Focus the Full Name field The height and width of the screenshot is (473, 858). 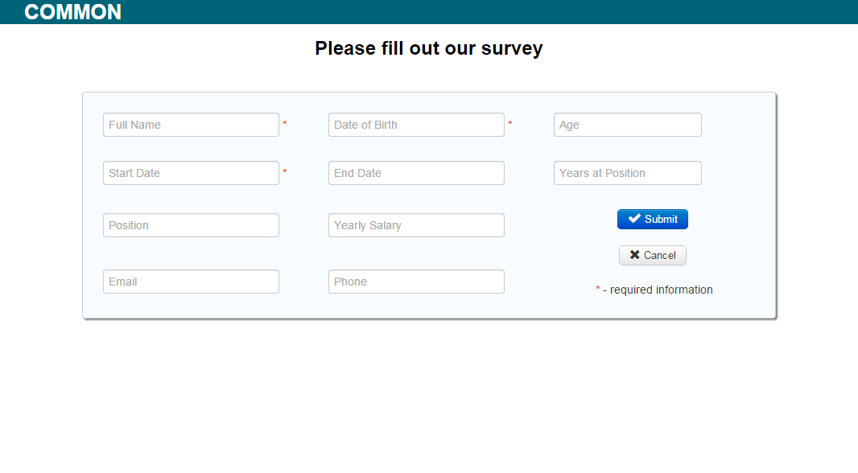[191, 125]
